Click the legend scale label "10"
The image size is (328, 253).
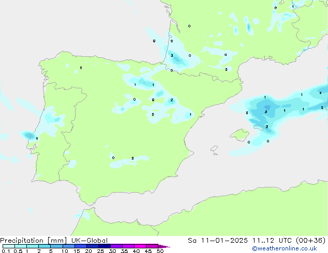click(65, 251)
